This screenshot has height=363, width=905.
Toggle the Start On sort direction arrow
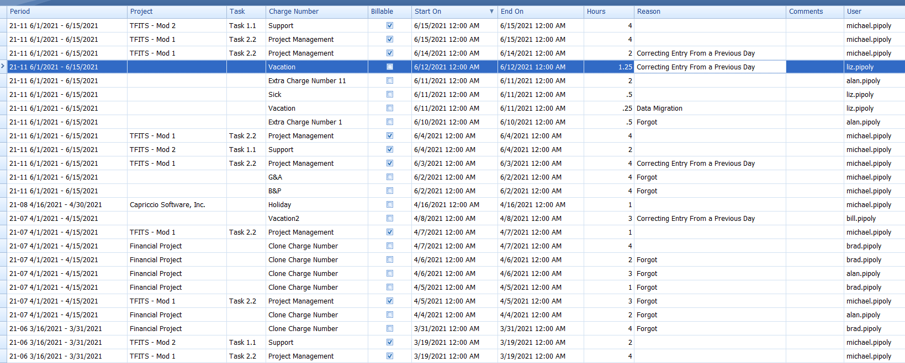point(491,12)
